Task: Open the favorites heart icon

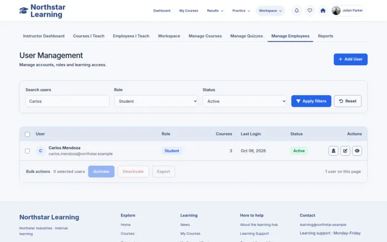Action: click(x=310, y=10)
